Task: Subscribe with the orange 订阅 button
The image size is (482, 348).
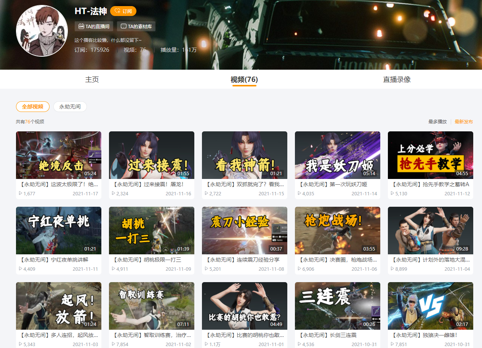Action: [123, 11]
